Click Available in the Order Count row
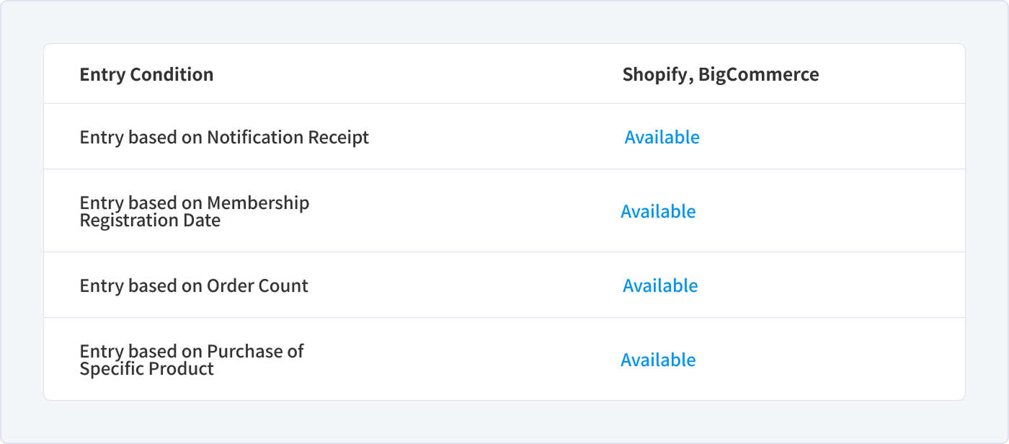Screen dimensions: 1009x444 pos(660,285)
